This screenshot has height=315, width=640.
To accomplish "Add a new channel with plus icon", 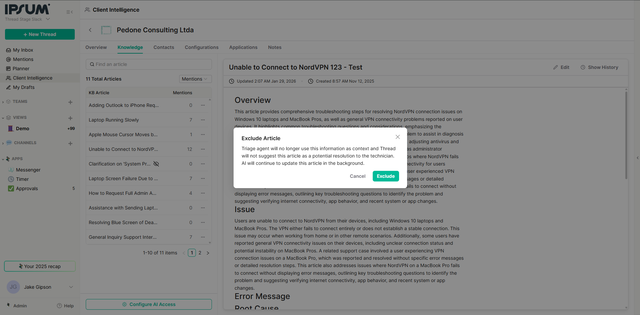I will coord(70,144).
